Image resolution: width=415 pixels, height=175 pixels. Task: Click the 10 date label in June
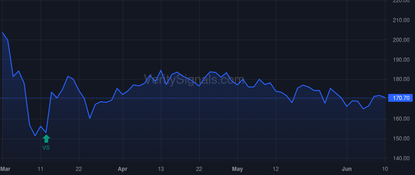[x=385, y=169]
